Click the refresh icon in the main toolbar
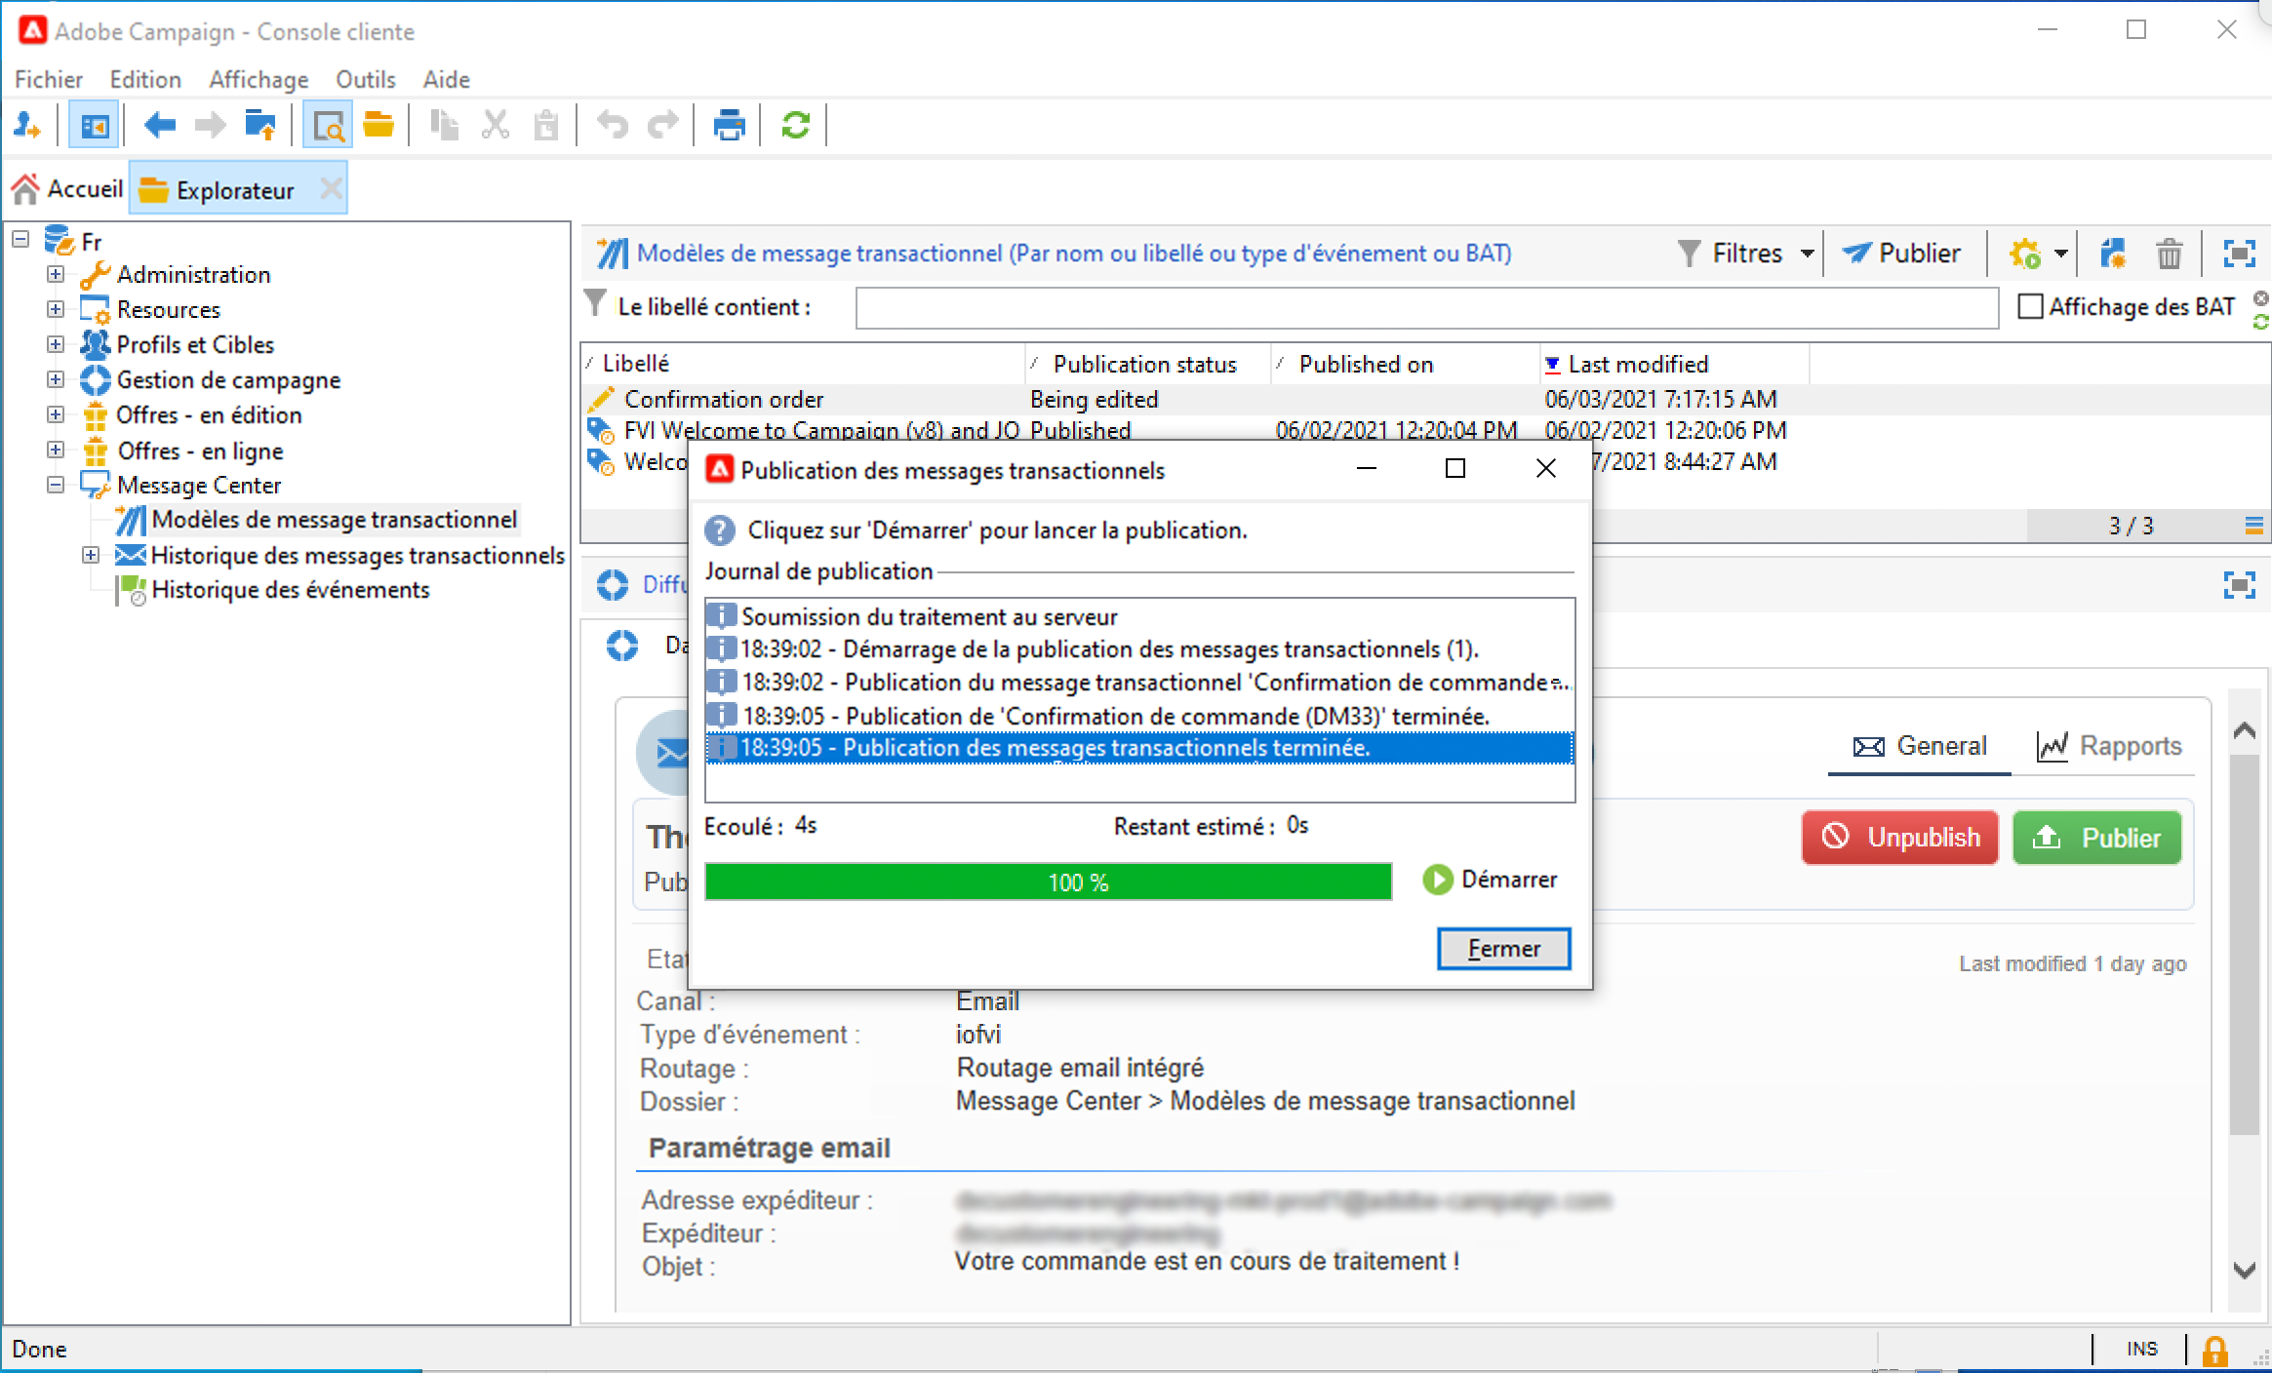The height and width of the screenshot is (1373, 2272). tap(795, 126)
